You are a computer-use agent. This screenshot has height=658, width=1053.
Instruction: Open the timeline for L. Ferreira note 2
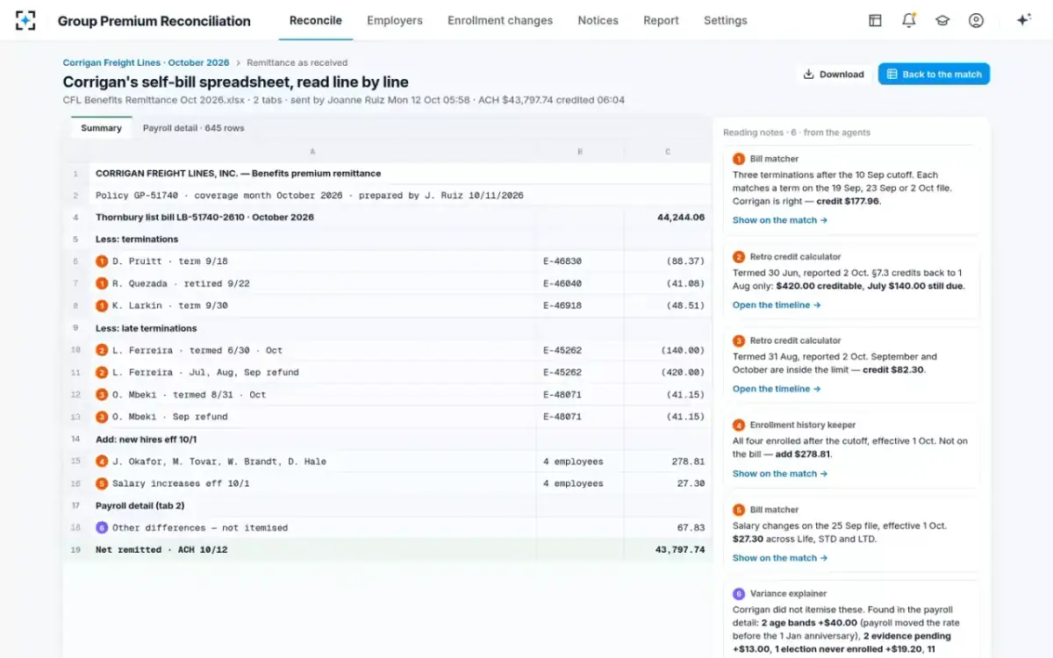(777, 305)
